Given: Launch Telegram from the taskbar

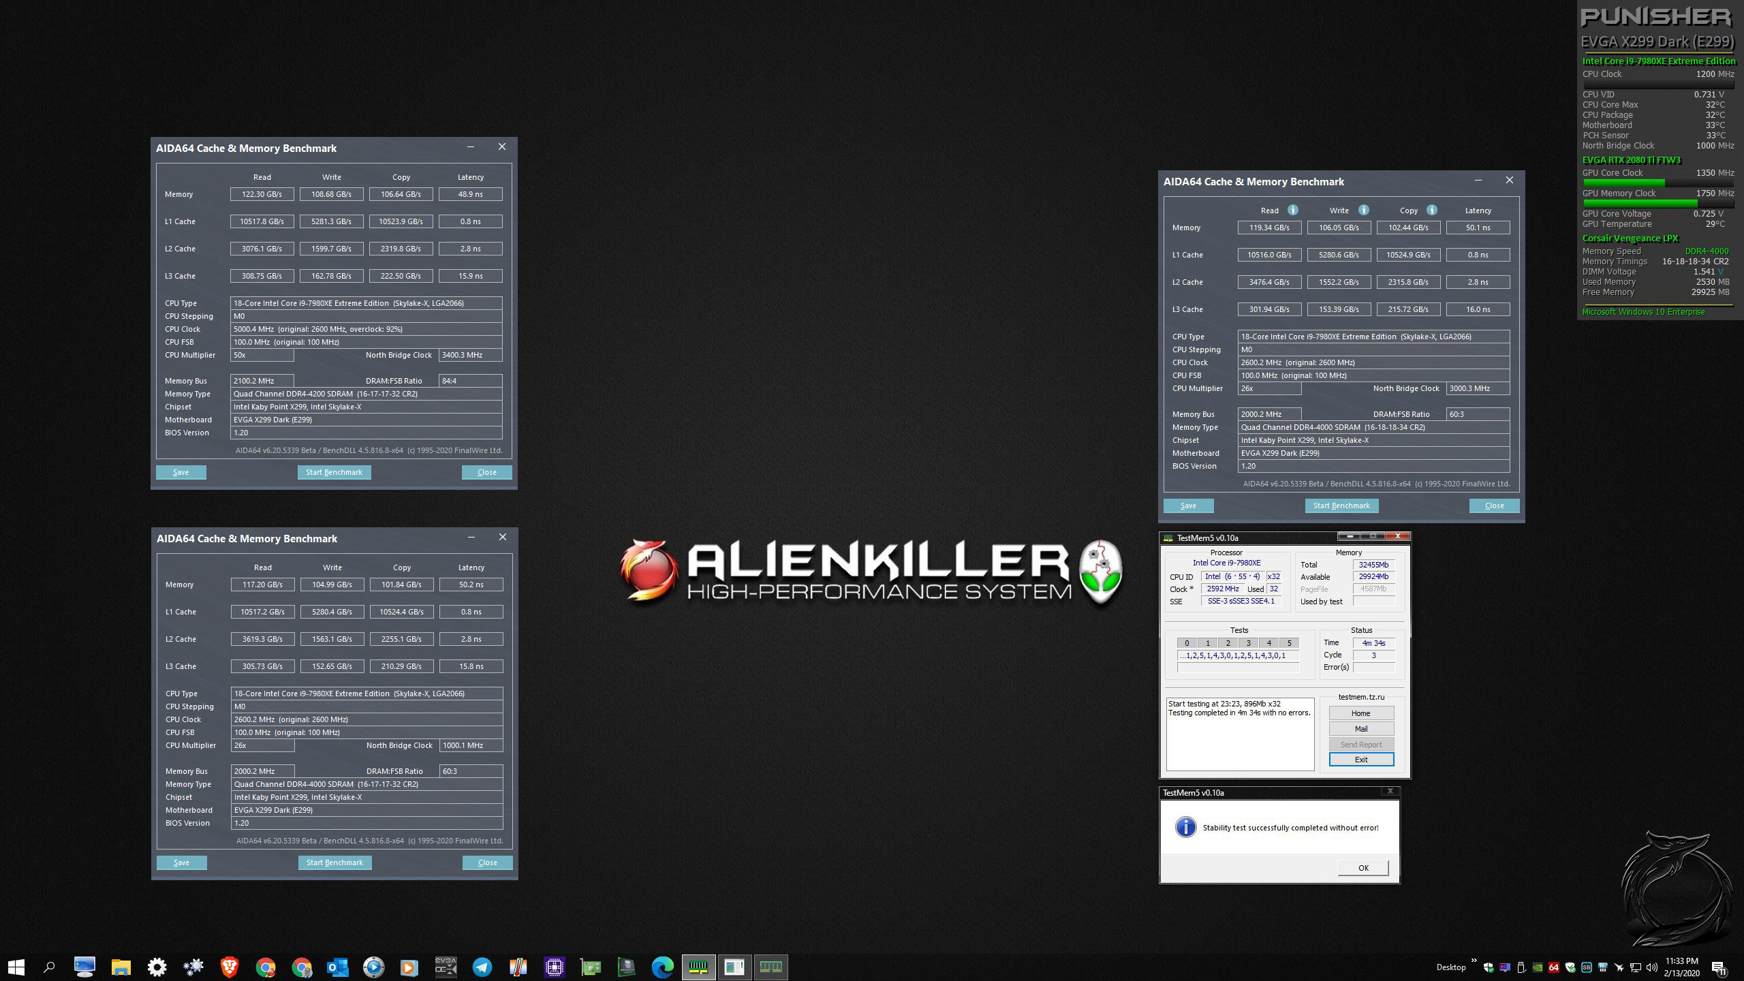Looking at the screenshot, I should pyautogui.click(x=482, y=967).
